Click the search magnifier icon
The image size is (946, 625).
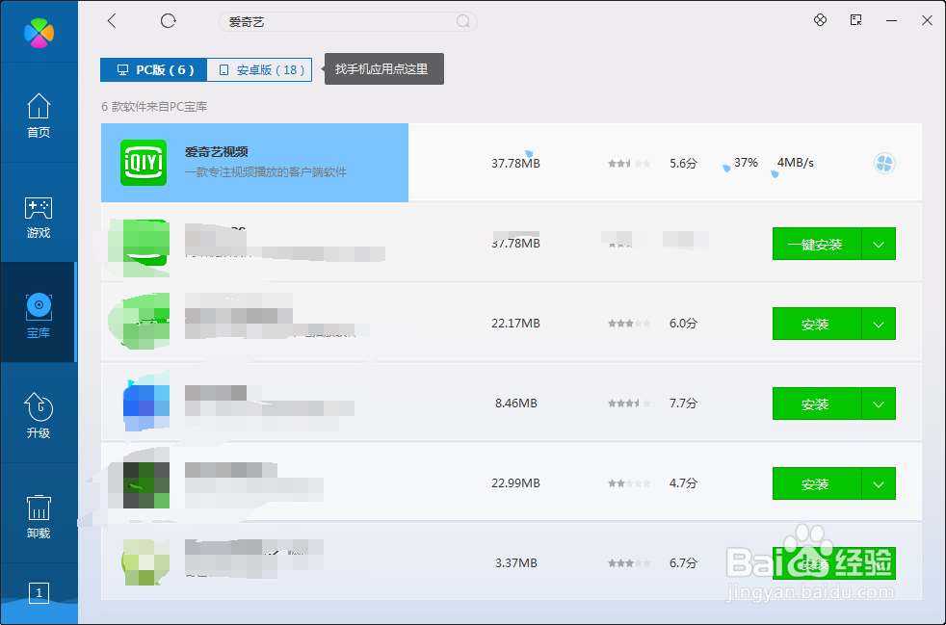pos(462,22)
